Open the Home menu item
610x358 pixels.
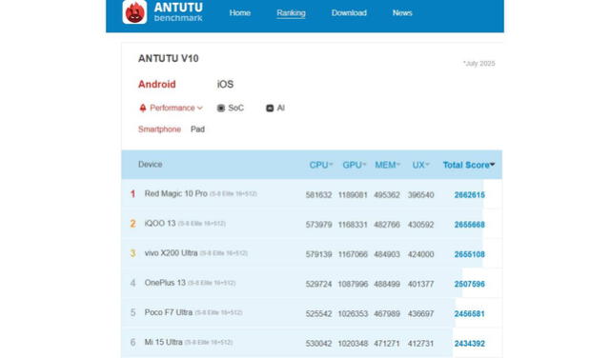click(239, 12)
